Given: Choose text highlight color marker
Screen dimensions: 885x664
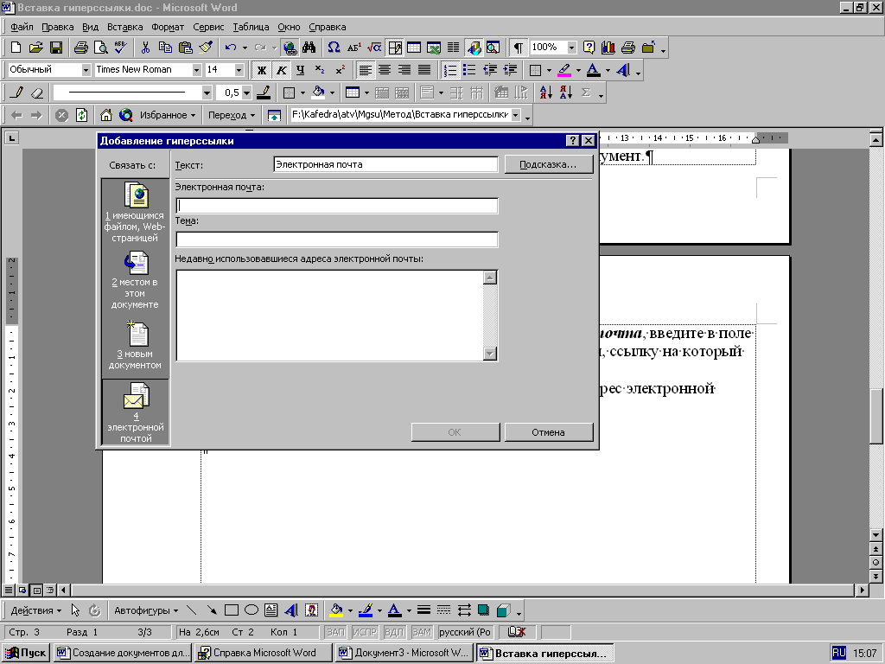Looking at the screenshot, I should pyautogui.click(x=564, y=70).
